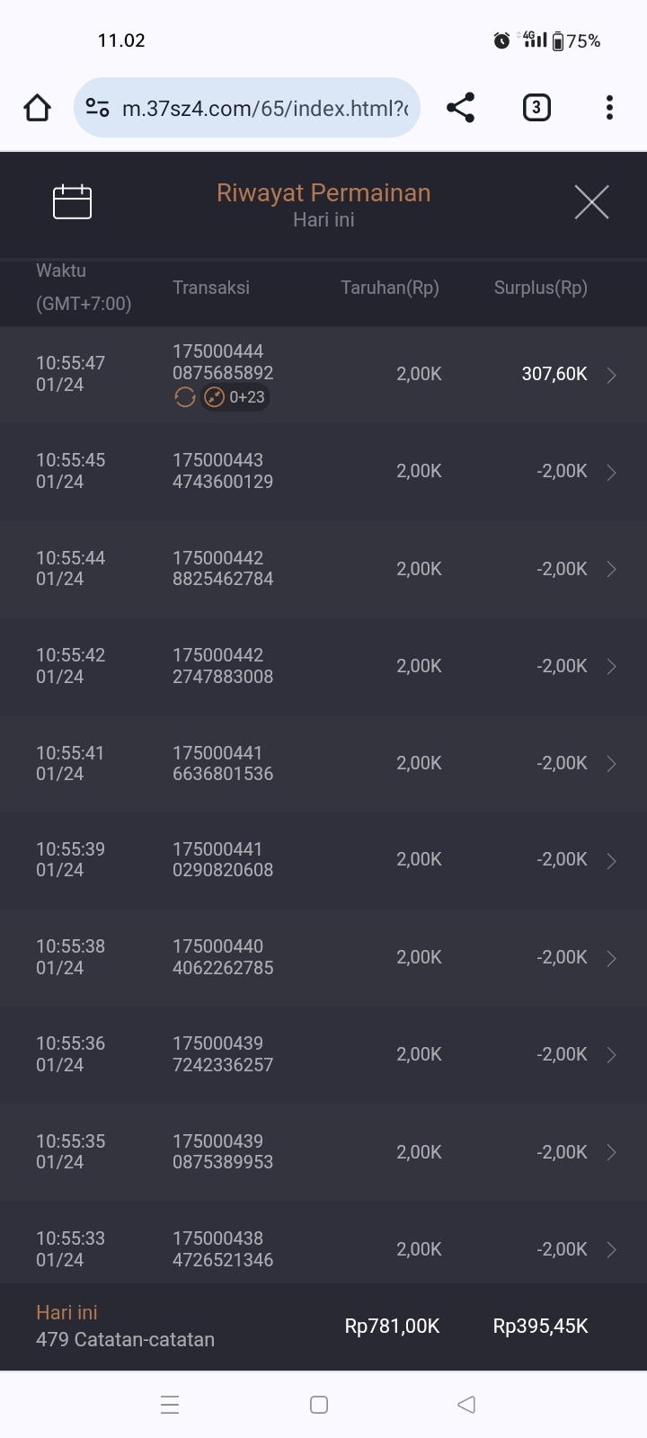Open the tab switcher showing 3 tabs
The image size is (647, 1438).
click(536, 108)
